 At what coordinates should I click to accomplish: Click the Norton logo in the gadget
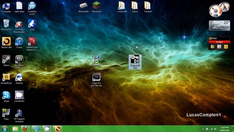213,38
